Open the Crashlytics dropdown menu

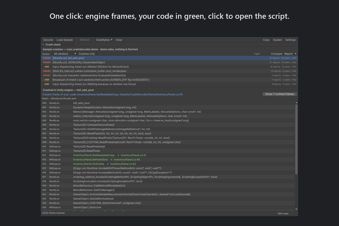click(x=104, y=40)
